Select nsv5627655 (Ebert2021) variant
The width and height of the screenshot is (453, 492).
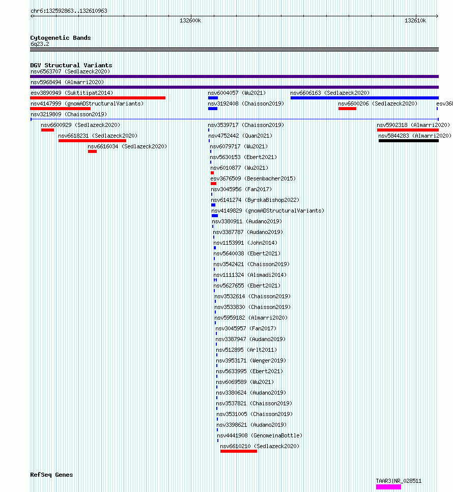(247, 286)
